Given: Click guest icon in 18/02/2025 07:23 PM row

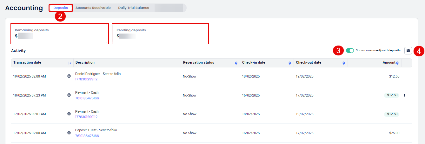Looking at the screenshot, I should [69, 95].
